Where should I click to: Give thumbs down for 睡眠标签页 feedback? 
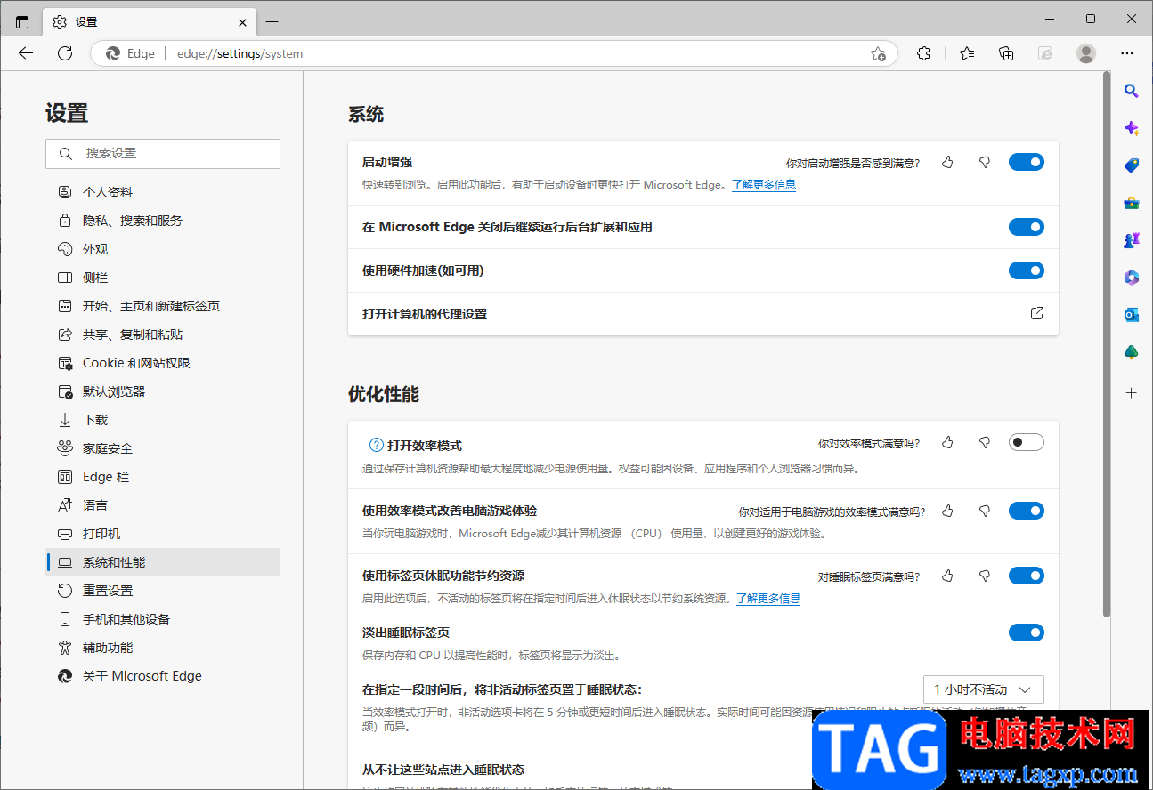coord(985,576)
